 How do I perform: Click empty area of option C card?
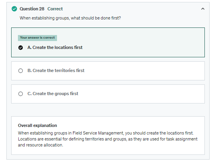pos(141,94)
